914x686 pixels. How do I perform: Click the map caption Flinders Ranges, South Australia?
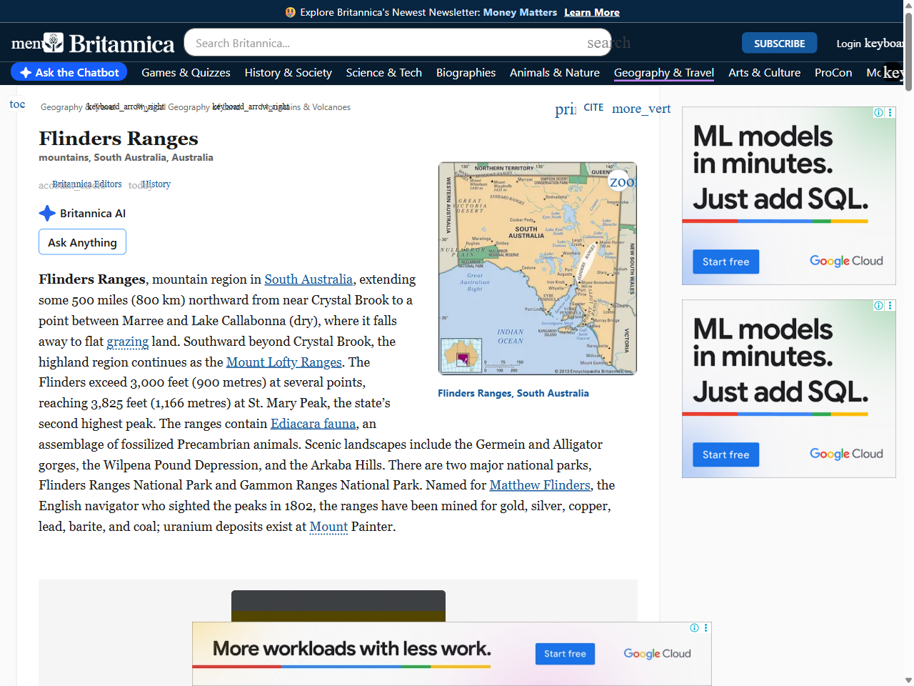[513, 393]
